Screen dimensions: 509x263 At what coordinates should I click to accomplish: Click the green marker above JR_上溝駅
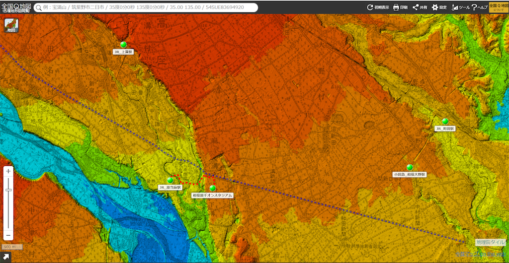point(123,44)
